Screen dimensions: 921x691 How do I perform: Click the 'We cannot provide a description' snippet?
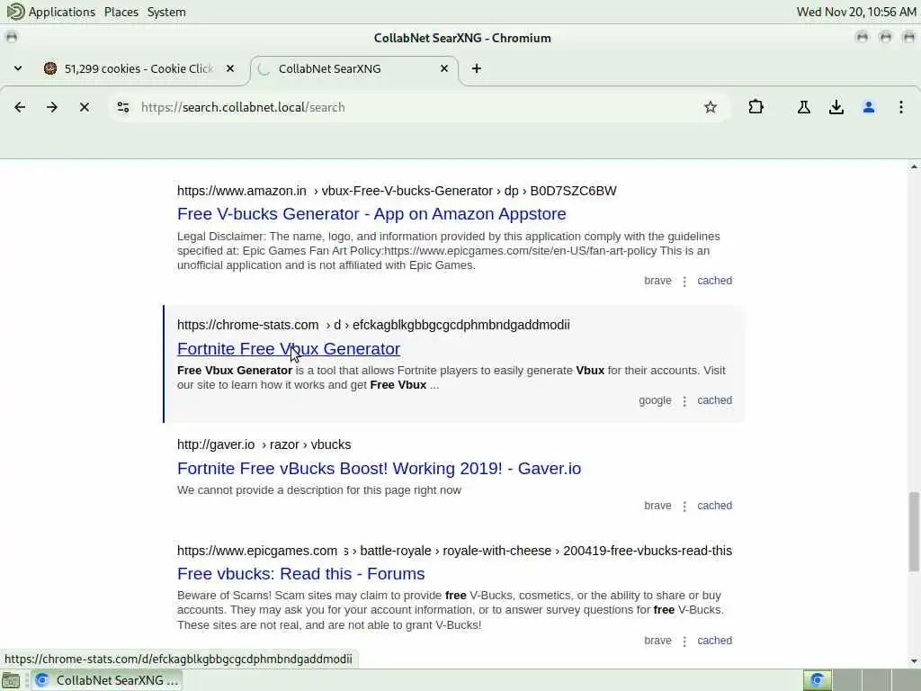pos(319,490)
